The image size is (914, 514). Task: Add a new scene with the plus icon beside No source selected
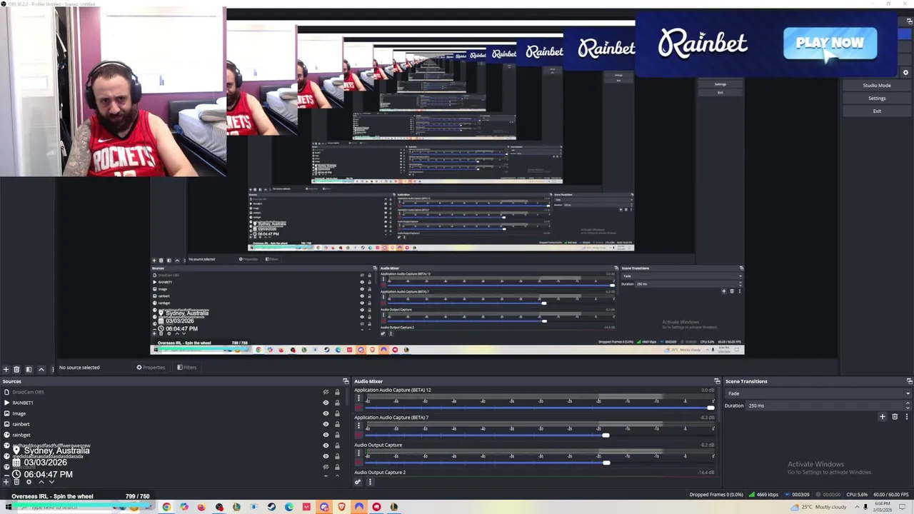[6, 369]
